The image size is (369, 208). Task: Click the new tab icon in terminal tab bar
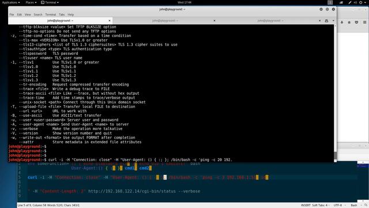click(x=326, y=21)
